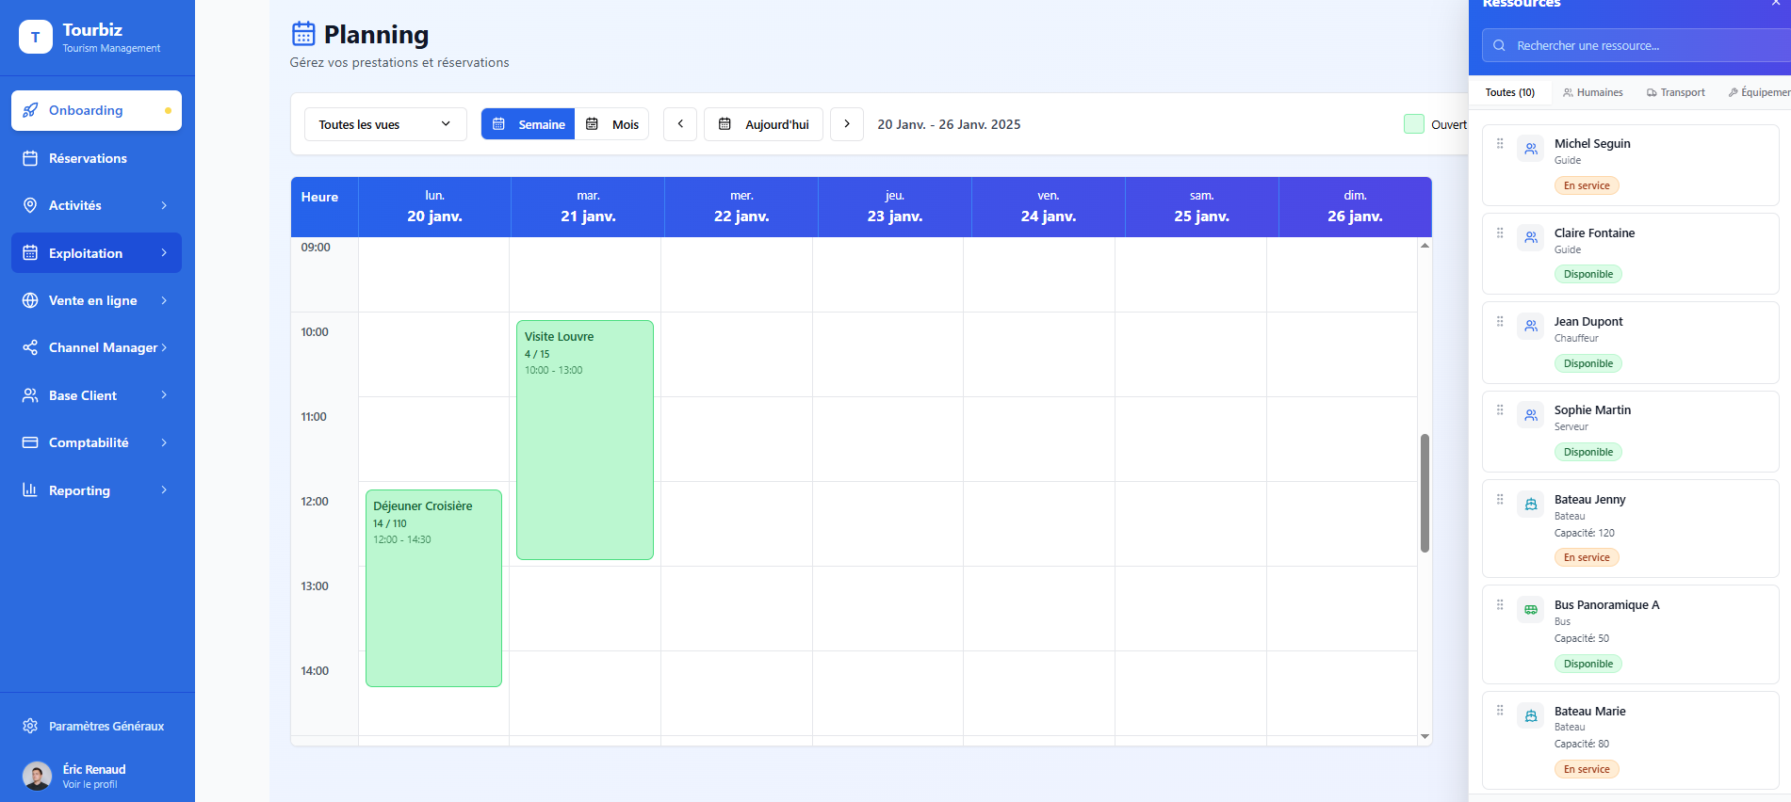
Task: Click the drag handle on Claire Fontaine card
Action: pyautogui.click(x=1500, y=233)
